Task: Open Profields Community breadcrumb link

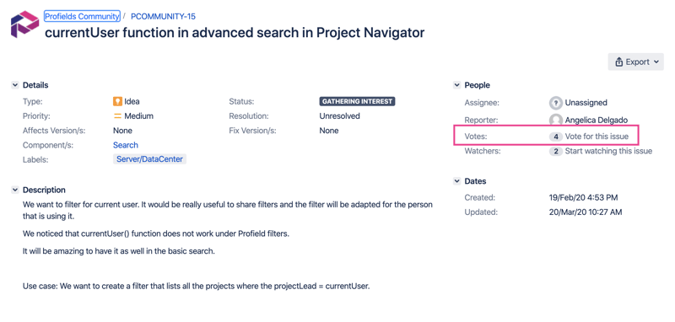Action: pos(82,16)
